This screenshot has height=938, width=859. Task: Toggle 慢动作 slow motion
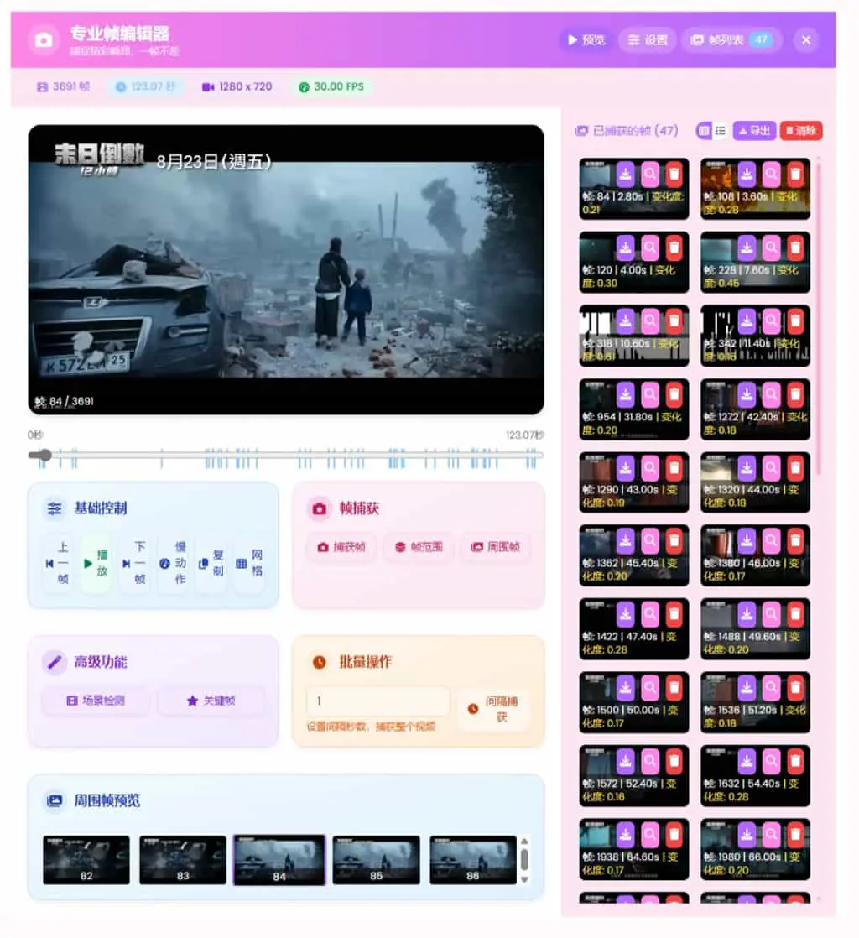[x=173, y=563]
